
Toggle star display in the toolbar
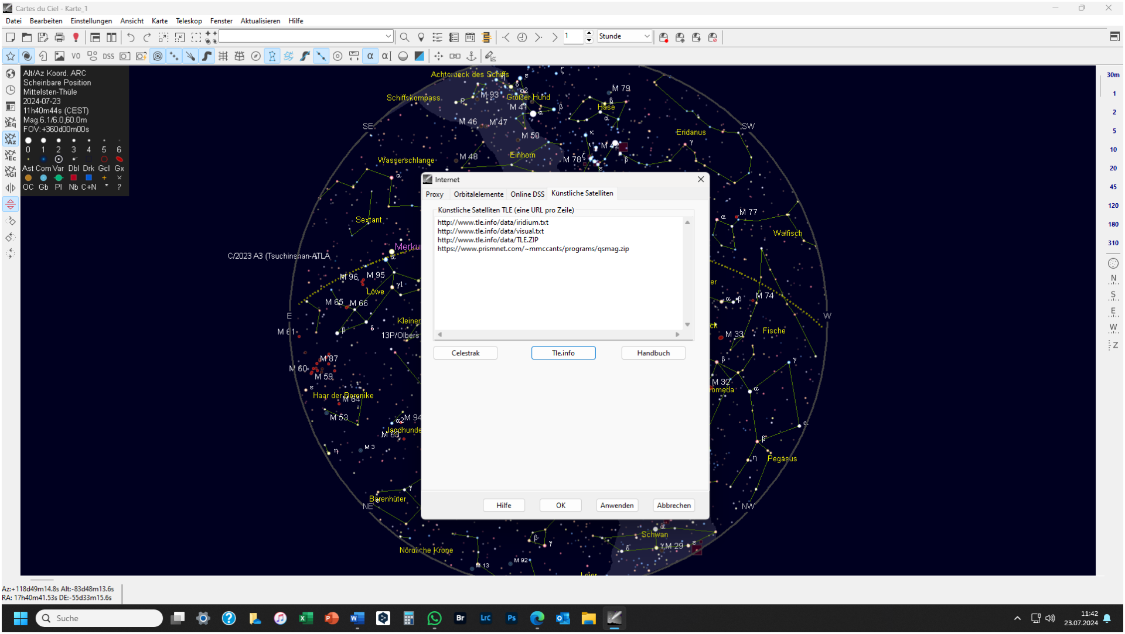[11, 56]
